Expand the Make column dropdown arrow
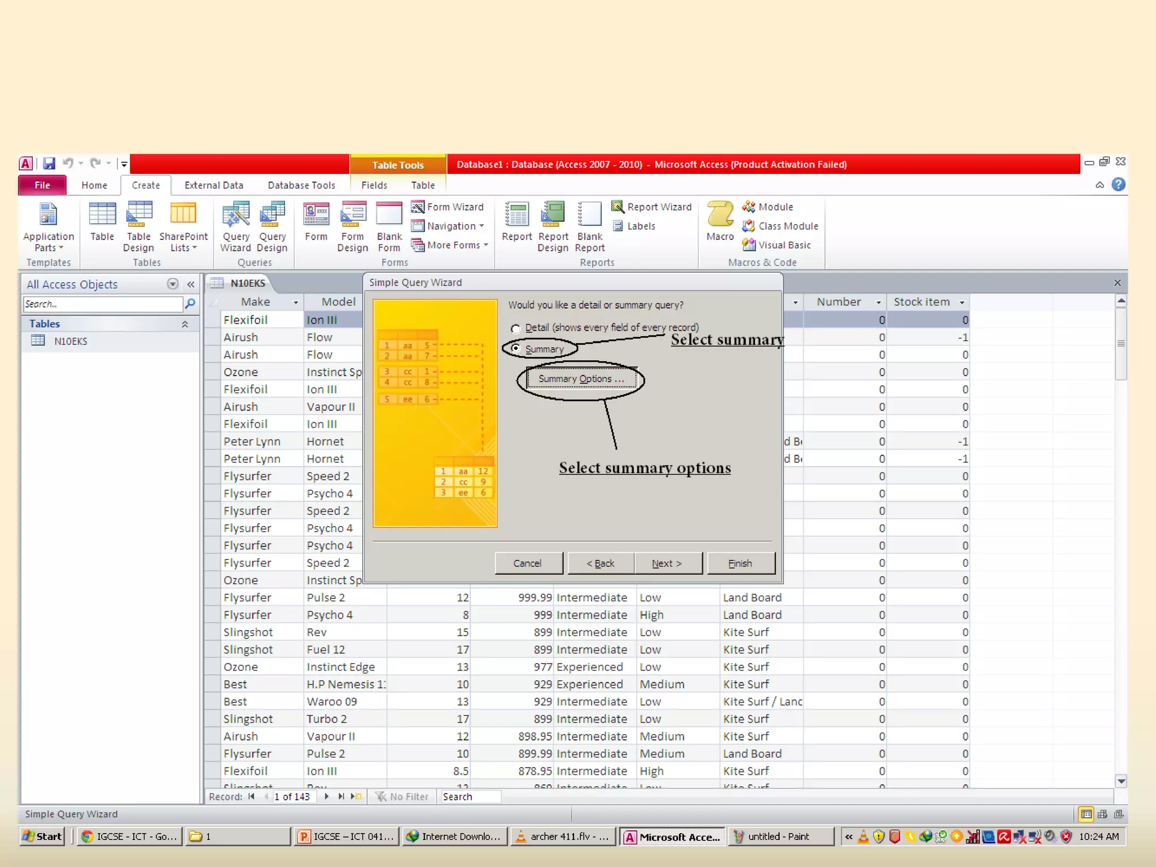 click(295, 303)
